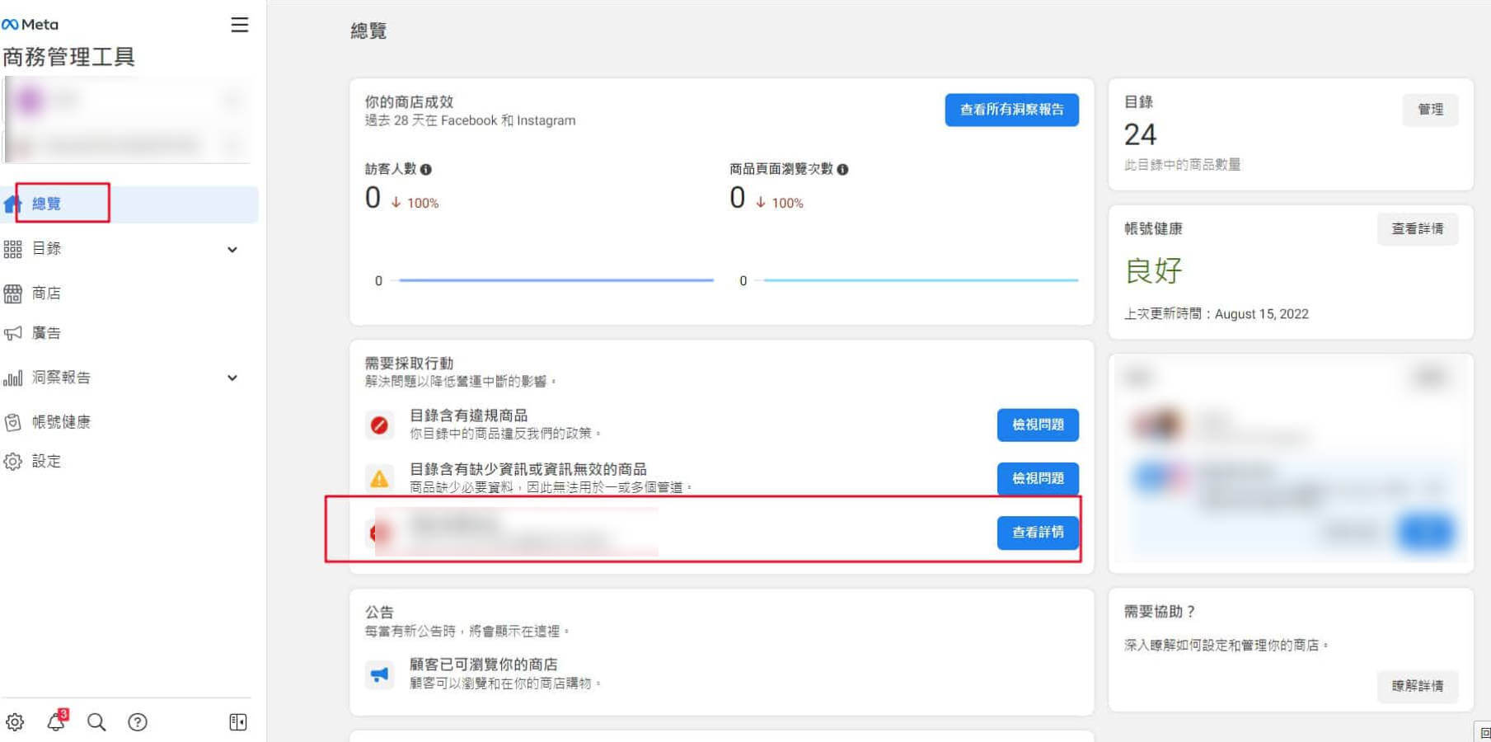Click the red violation icon for 目錄含有違規商品
Viewport: 1491px width, 742px height.
379,425
